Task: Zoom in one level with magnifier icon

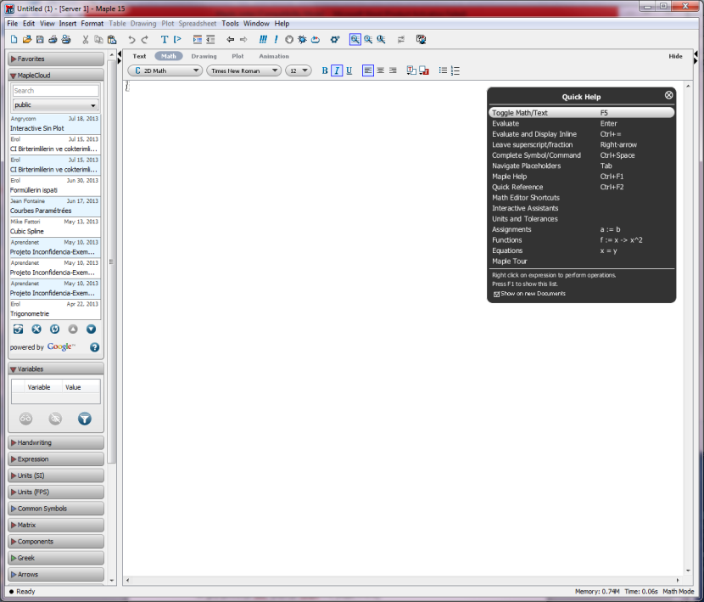Action: [368, 40]
